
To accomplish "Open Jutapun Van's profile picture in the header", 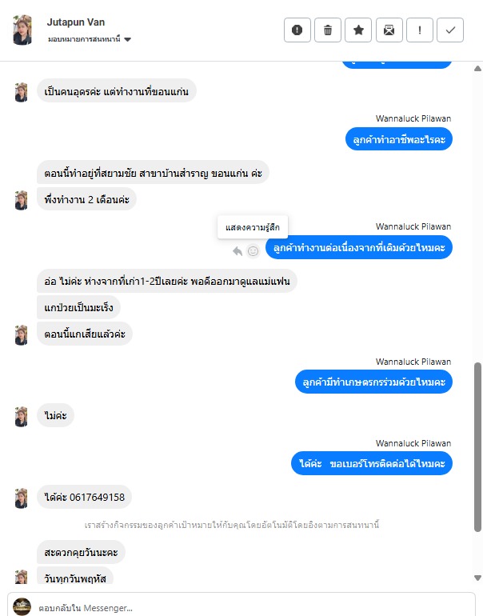I will 22,30.
